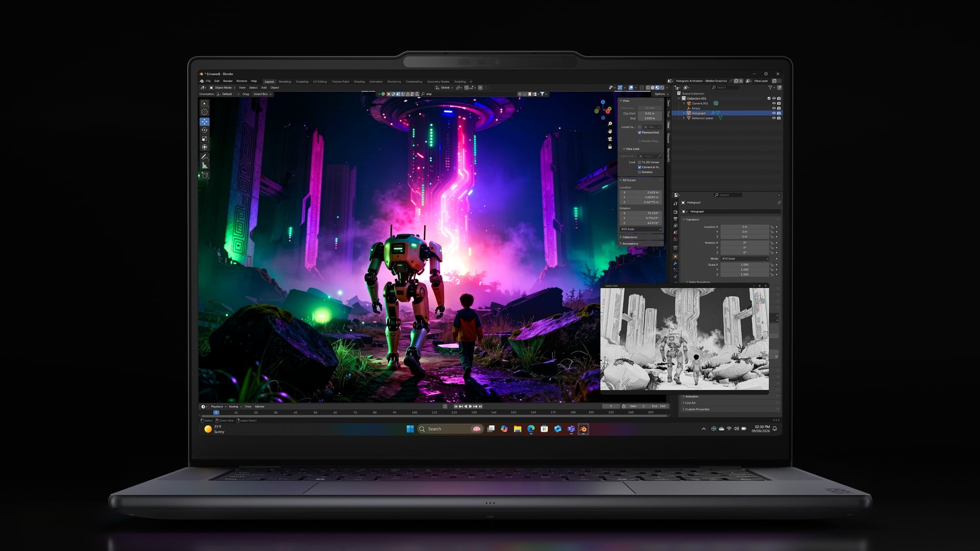
Task: Select the Scale tool
Action: 204,139
